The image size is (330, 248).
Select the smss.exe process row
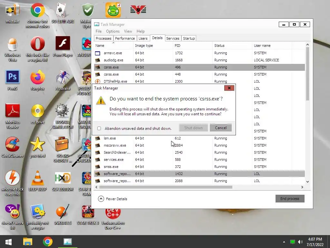click(x=199, y=167)
